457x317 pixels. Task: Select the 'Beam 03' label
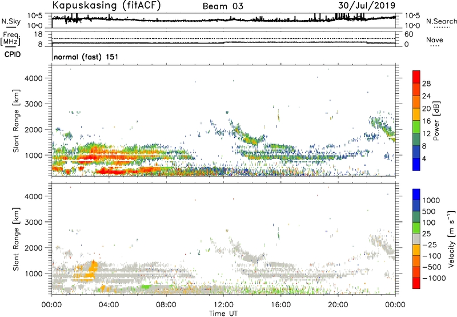223,6
